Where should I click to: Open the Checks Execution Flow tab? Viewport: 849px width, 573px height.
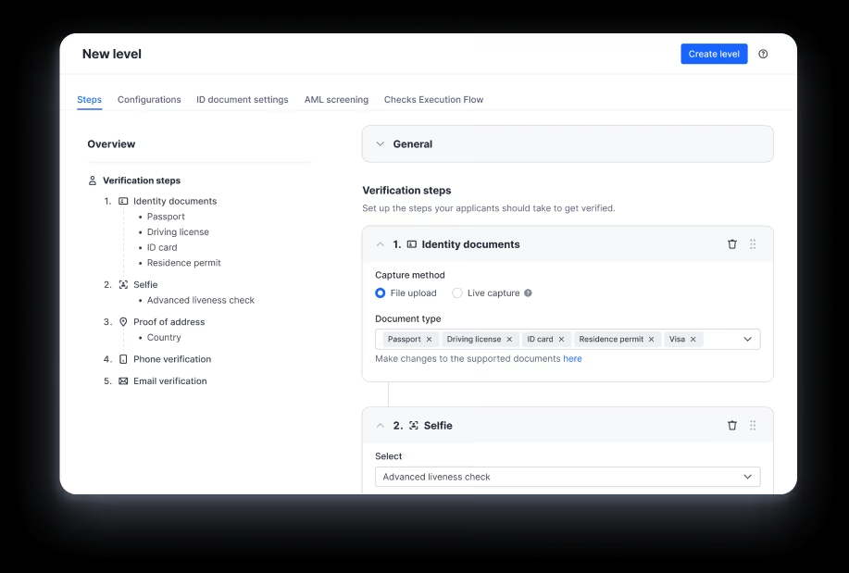click(433, 100)
